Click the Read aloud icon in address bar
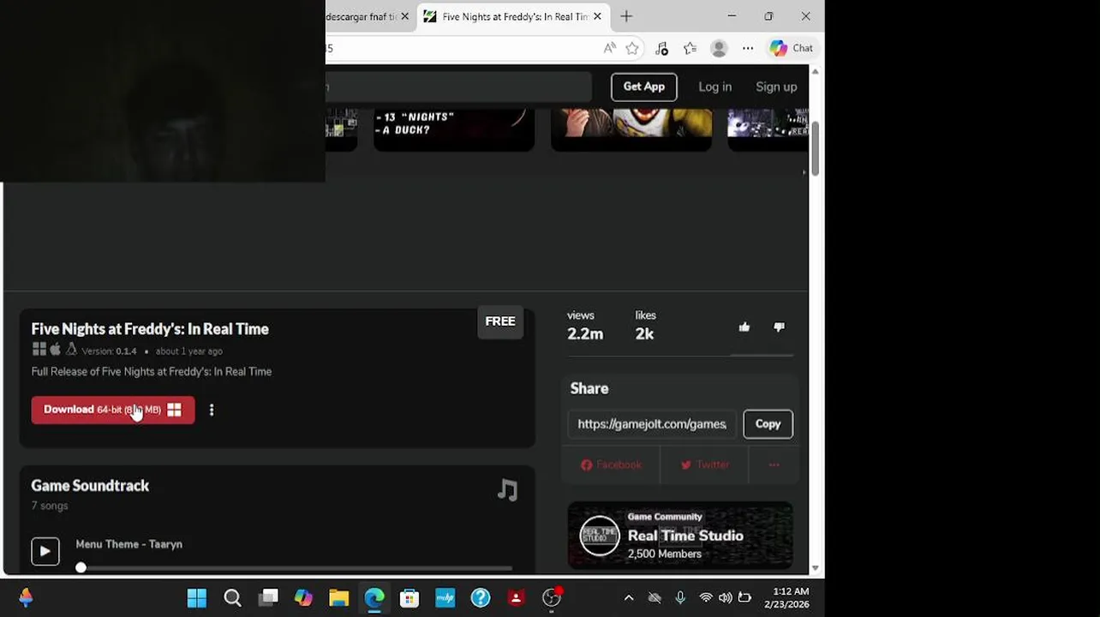 click(x=609, y=48)
